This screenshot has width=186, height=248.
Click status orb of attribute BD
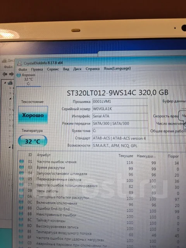click(21, 226)
